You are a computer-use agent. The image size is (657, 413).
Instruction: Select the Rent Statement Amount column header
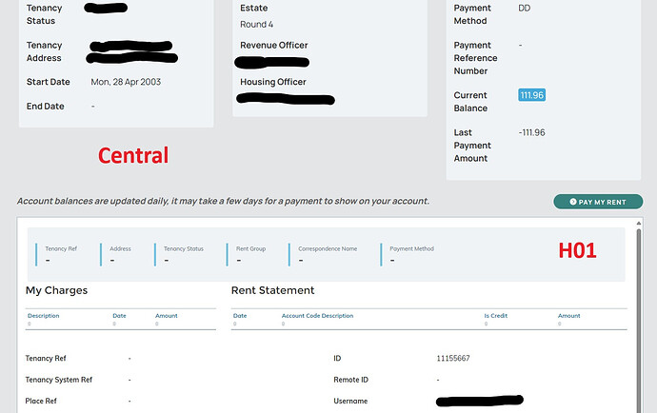[x=568, y=316]
